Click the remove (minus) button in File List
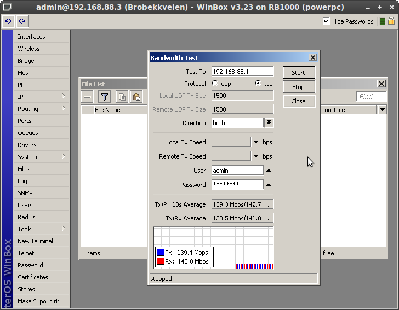Image resolution: width=399 pixels, height=310 pixels. (87, 97)
